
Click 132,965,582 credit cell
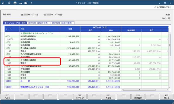111,72
